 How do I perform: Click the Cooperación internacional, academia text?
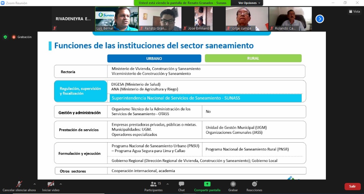(143, 171)
